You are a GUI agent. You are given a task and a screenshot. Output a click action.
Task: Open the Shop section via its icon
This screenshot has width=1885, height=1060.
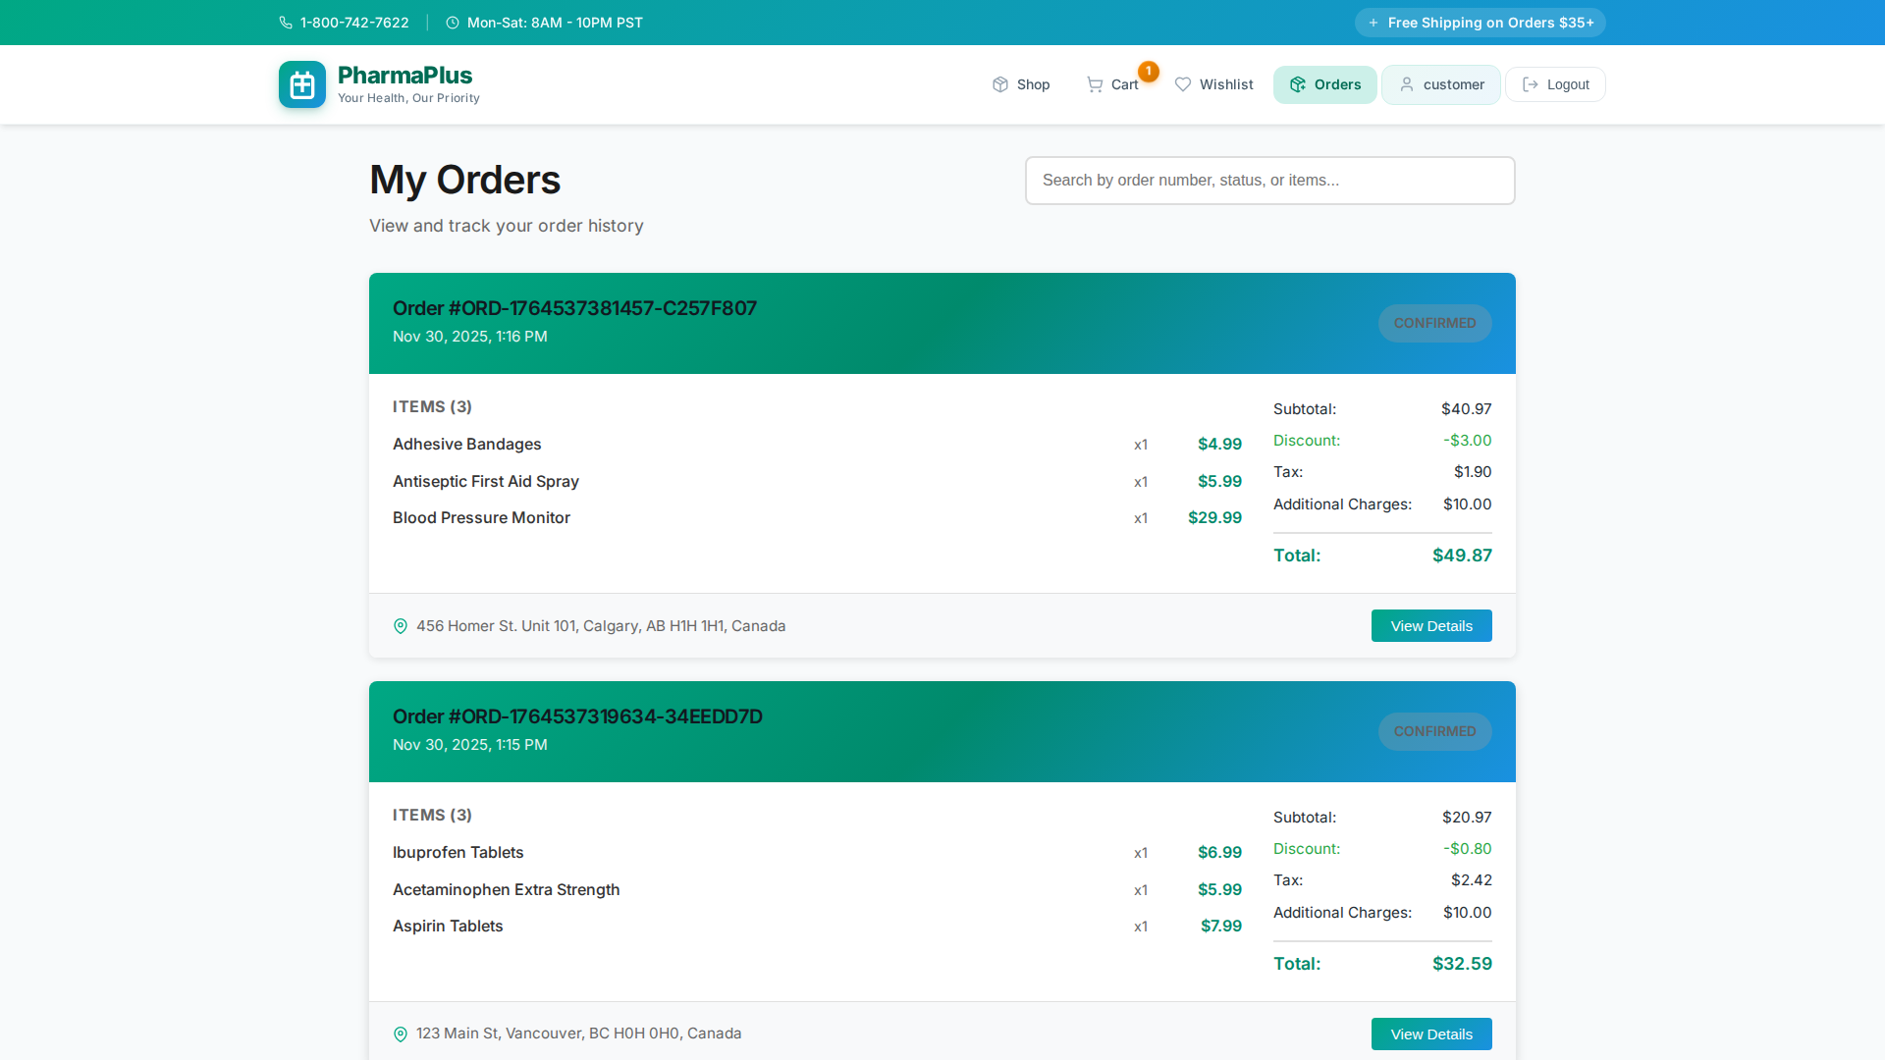tap(1000, 84)
